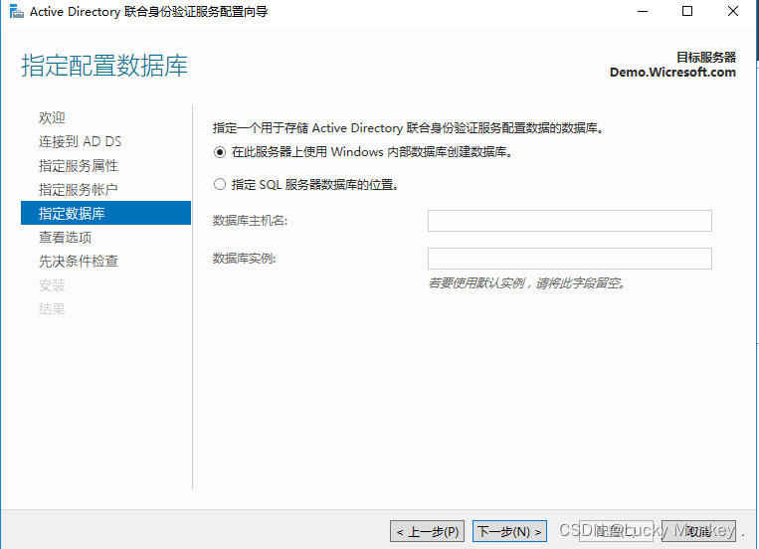Viewport: 759px width, 549px height.
Task: Click the 取消 cancel button
Action: click(698, 531)
